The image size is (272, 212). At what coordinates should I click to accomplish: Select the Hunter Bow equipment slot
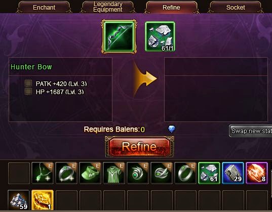[119, 36]
